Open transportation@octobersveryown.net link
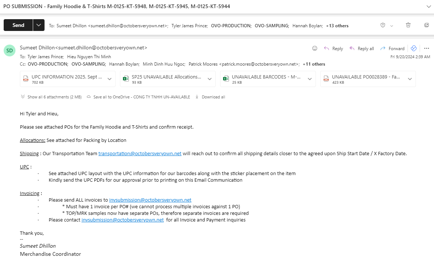The height and width of the screenshot is (258, 434). pyautogui.click(x=140, y=154)
